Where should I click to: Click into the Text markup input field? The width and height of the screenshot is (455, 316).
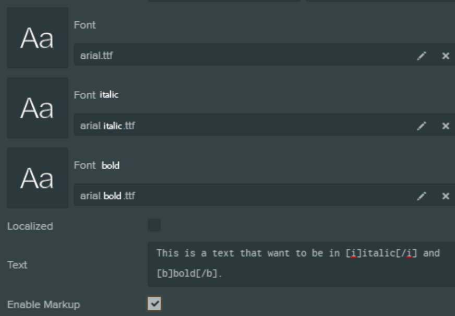click(x=301, y=264)
